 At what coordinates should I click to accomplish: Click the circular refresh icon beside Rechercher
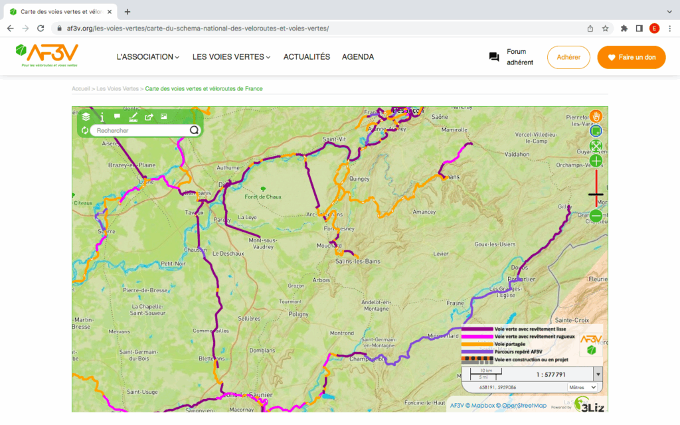[x=85, y=130]
